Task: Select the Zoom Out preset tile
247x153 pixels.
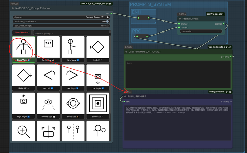Action: (x=98, y=105)
